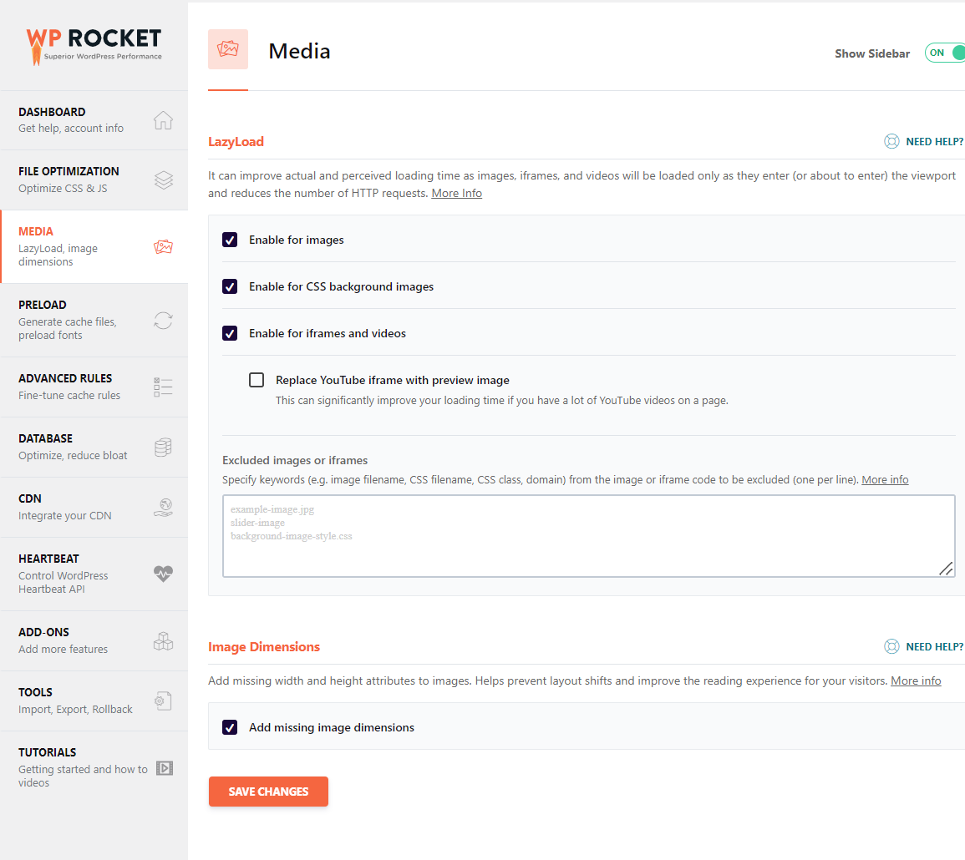The height and width of the screenshot is (860, 965).
Task: Click the Excluded images or iframes textarea
Action: click(x=589, y=536)
